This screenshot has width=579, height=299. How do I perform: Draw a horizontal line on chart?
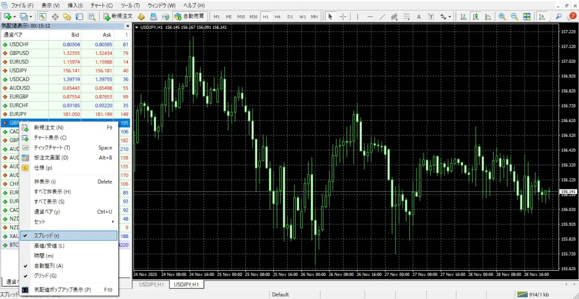[x=370, y=16]
